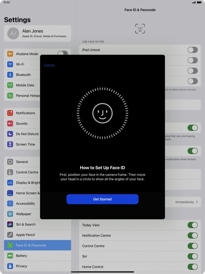205x274 pixels.
Task: Enable the iPad Unlock switch
Action: click(x=193, y=50)
